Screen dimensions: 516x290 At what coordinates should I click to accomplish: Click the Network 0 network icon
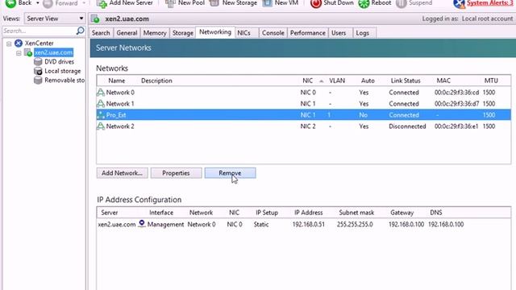coord(101,93)
